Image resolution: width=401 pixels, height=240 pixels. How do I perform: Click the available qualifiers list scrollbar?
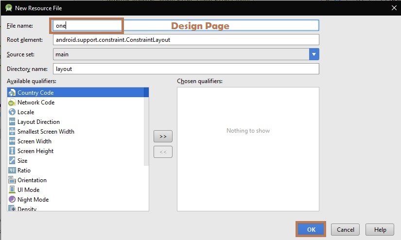(146, 126)
